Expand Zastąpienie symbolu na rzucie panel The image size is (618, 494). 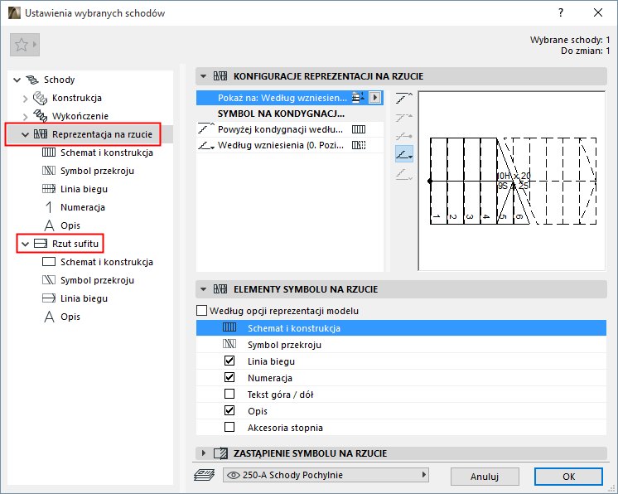pyautogui.click(x=203, y=453)
